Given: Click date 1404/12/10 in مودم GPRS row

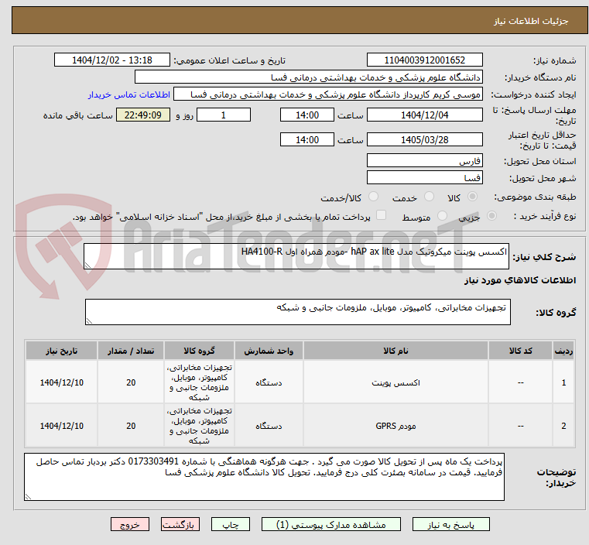Looking at the screenshot, I should (x=62, y=426).
